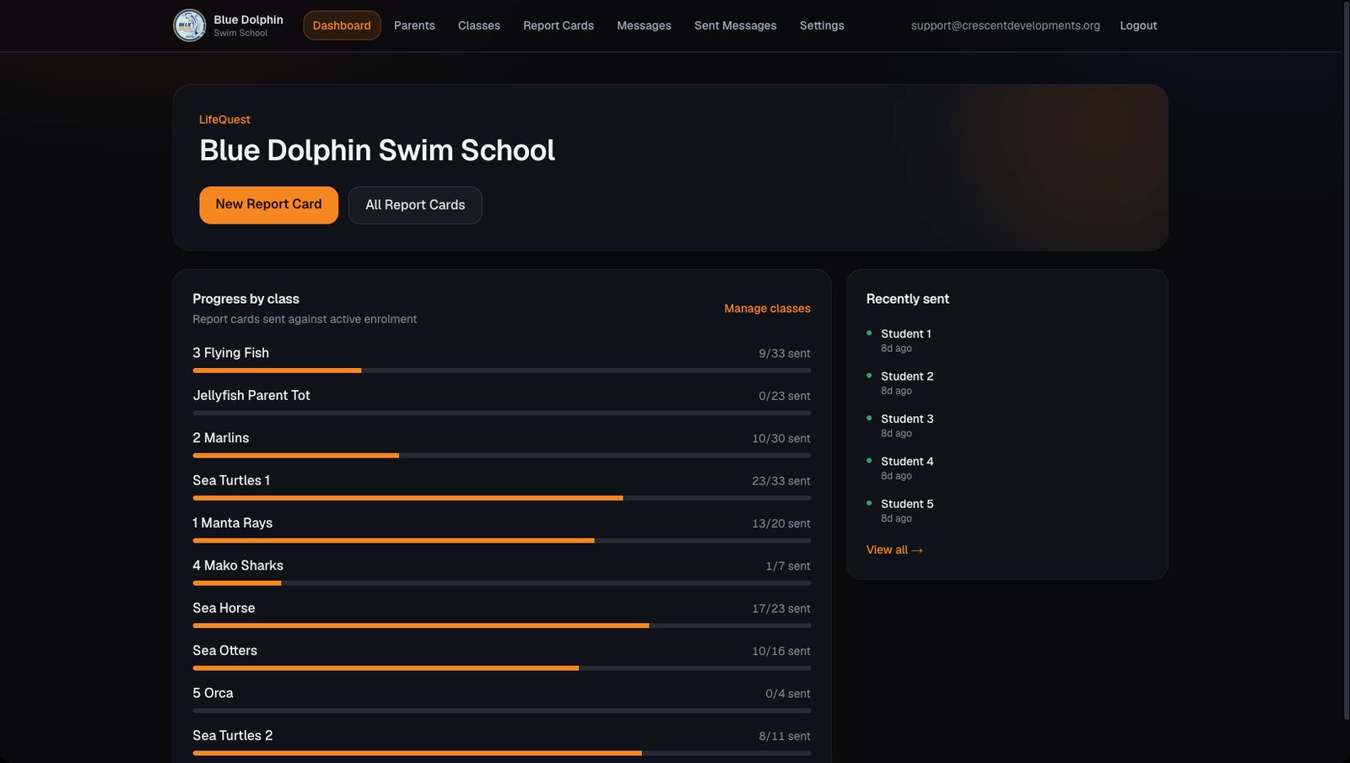Open the Messages page

(644, 25)
